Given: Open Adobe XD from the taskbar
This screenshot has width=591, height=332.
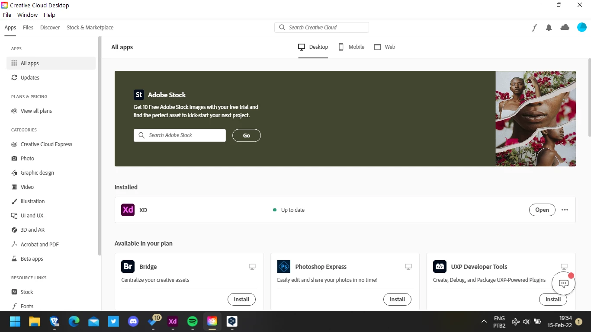Looking at the screenshot, I should (x=173, y=321).
